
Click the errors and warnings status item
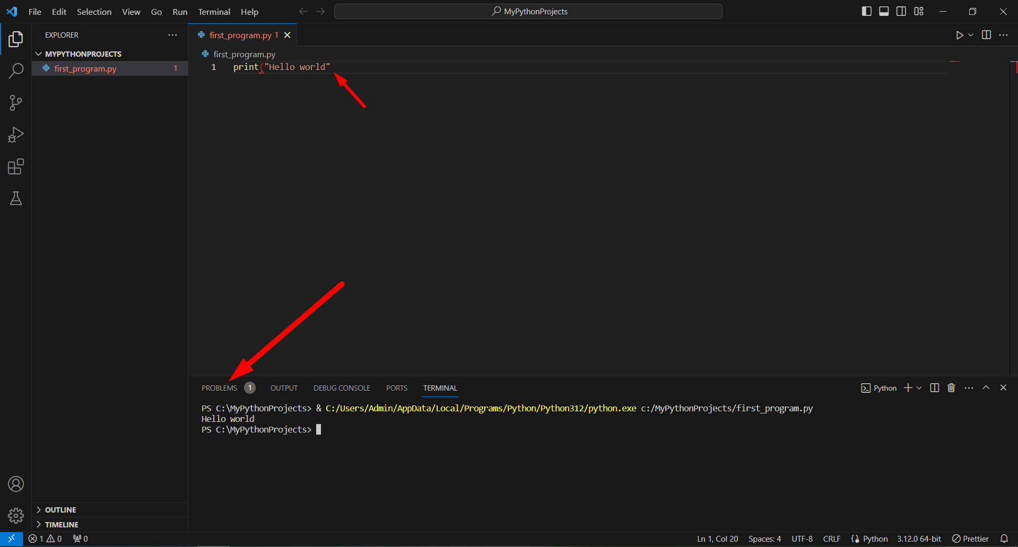click(x=45, y=539)
